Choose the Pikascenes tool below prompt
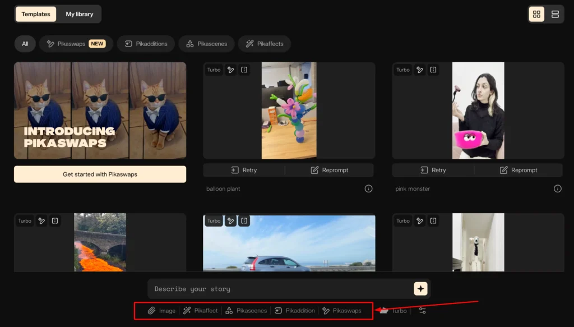574x327 pixels. click(x=246, y=311)
